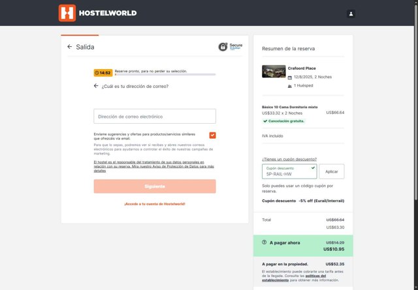The height and width of the screenshot is (290, 418).
Task: Click the Hostelworld logo icon
Action: point(67,13)
